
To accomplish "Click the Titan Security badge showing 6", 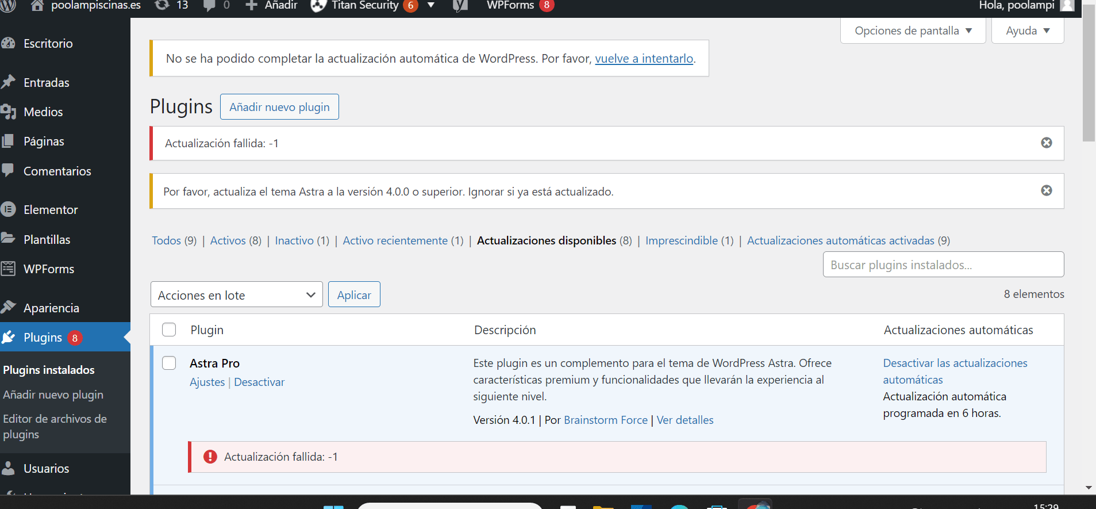I will [x=410, y=5].
